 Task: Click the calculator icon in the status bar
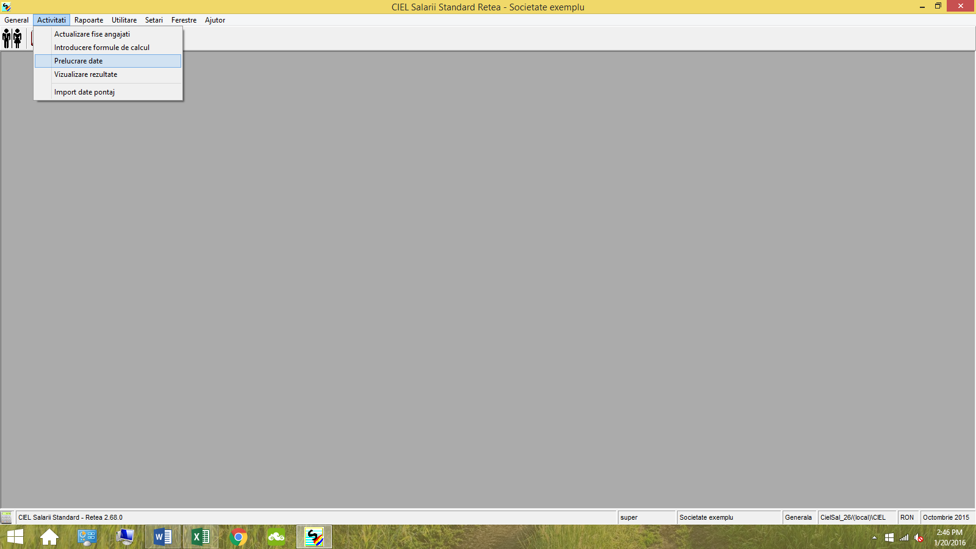6,517
